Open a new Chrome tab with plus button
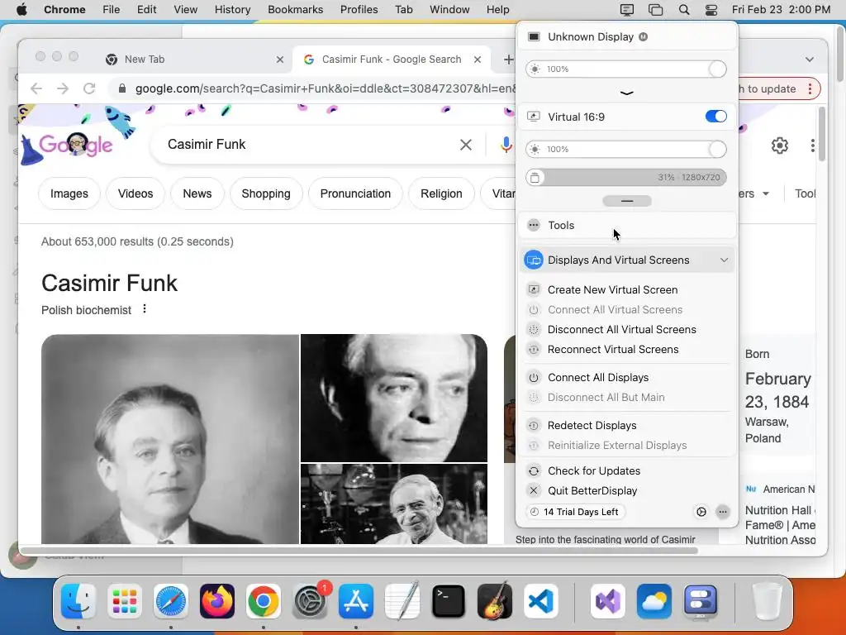This screenshot has width=846, height=635. point(508,60)
